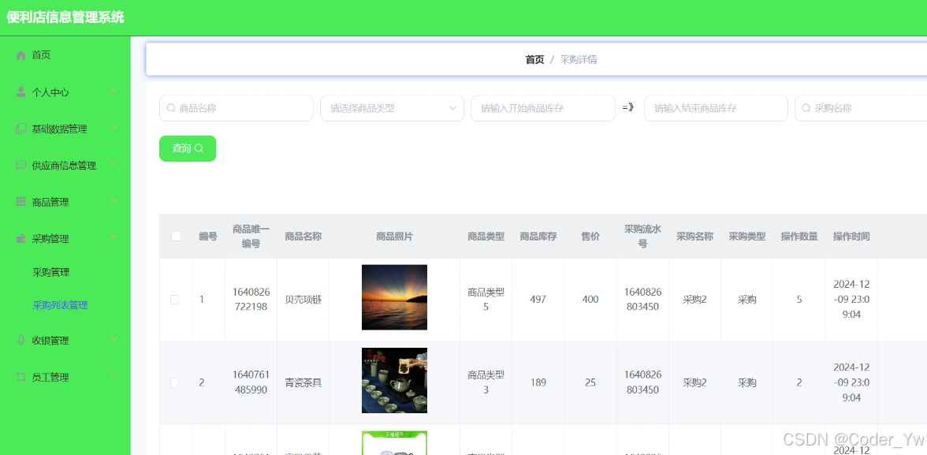Viewport: 927px width, 455px height.
Task: Click the person icon for 个人中心
Action: click(x=20, y=91)
